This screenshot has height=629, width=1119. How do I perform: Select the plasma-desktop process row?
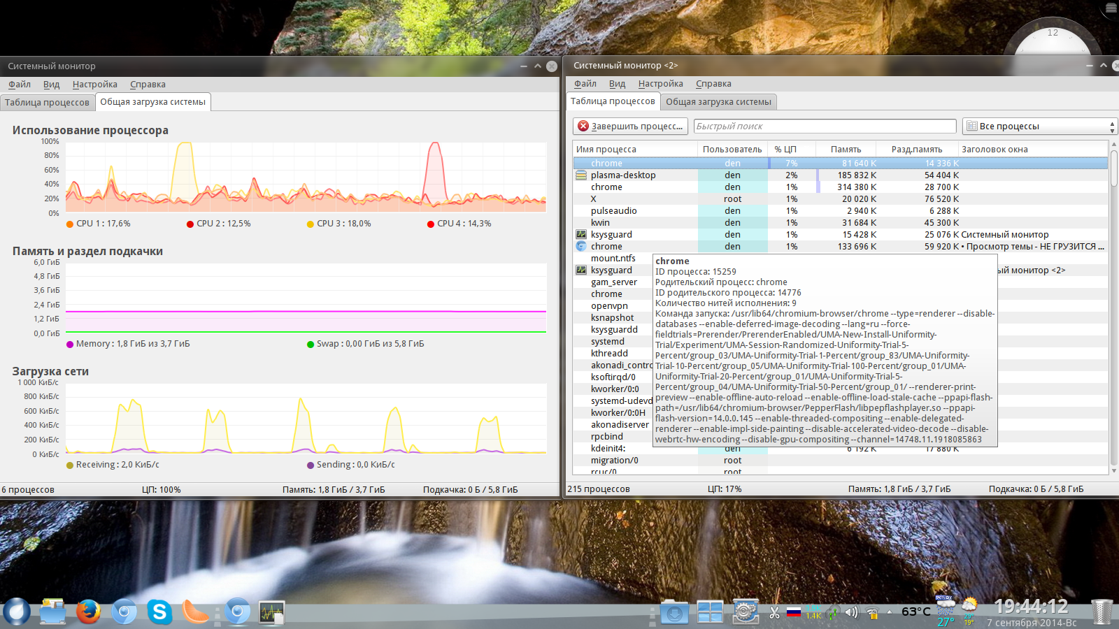coord(623,175)
